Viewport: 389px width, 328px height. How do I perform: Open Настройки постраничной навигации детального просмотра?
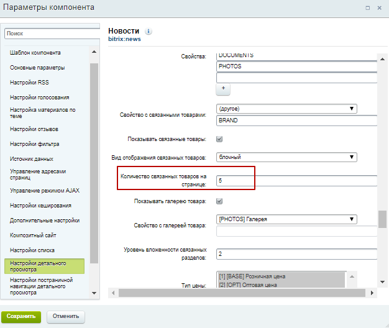point(42,286)
